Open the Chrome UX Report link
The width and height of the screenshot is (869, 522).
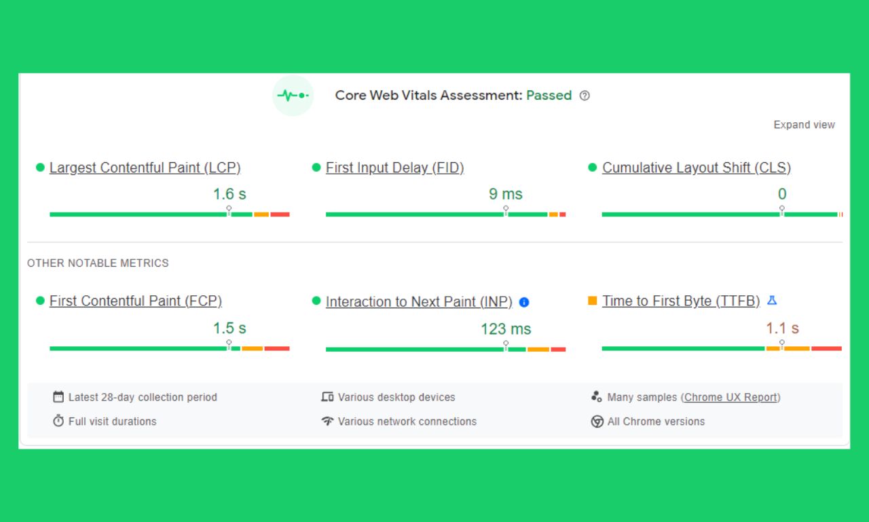(731, 397)
